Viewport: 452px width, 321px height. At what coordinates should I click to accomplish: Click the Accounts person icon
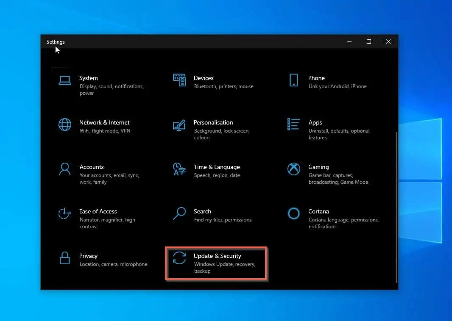tap(64, 169)
